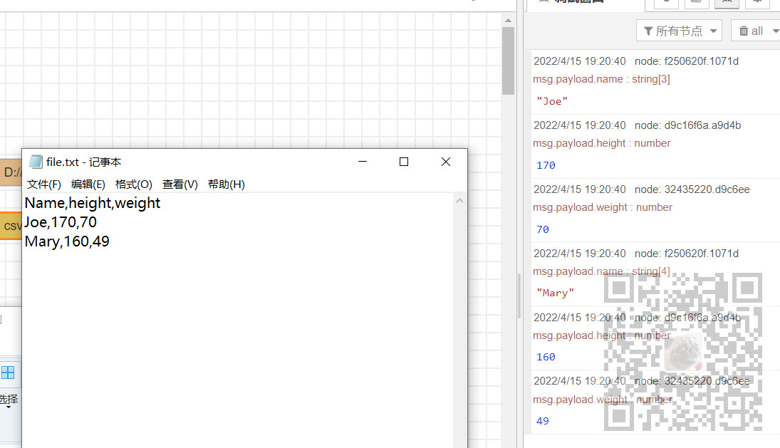Screen dimensions: 780x448
Task: Click the debug value 49
Action: (x=543, y=421)
